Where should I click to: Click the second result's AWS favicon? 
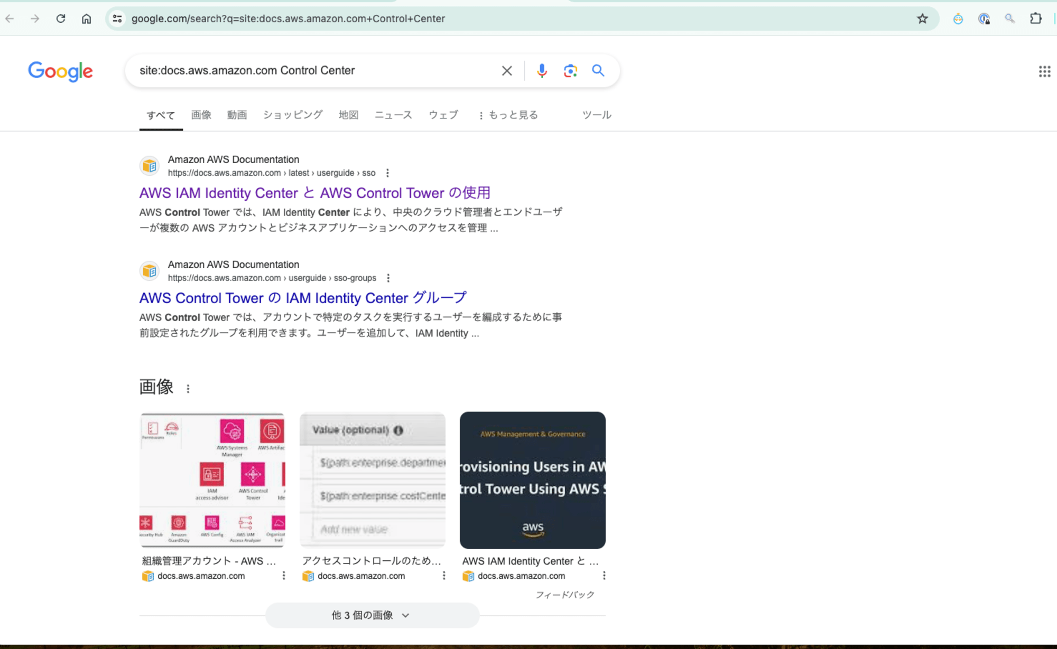pos(150,271)
